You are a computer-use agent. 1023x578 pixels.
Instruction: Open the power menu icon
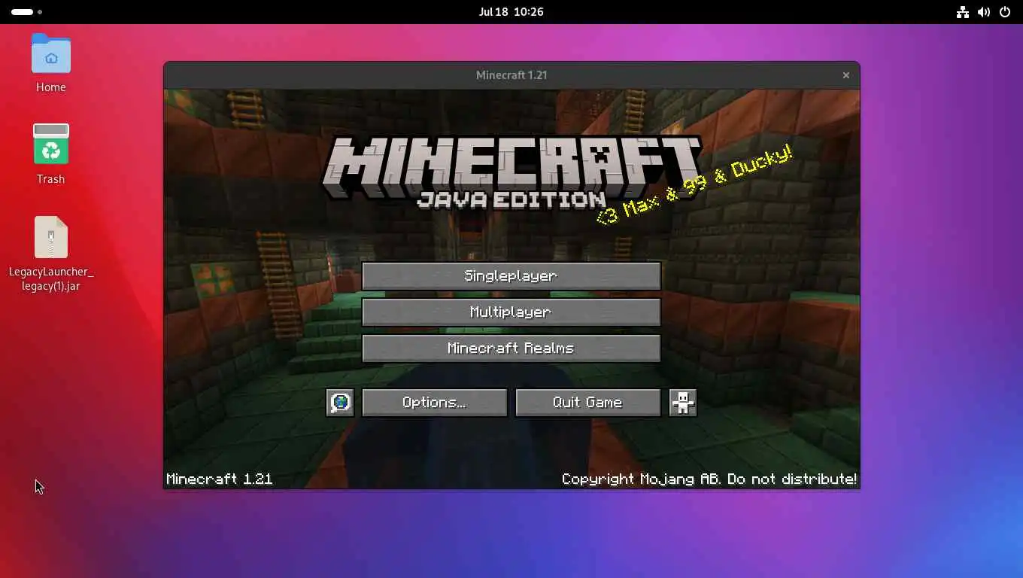tap(1004, 12)
